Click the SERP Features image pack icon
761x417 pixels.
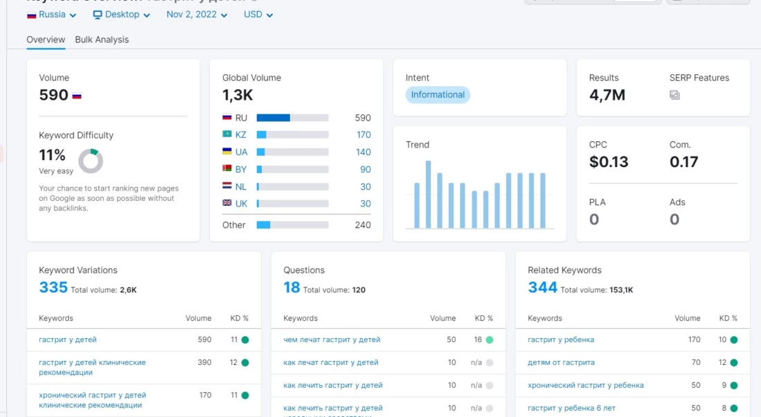pos(674,96)
